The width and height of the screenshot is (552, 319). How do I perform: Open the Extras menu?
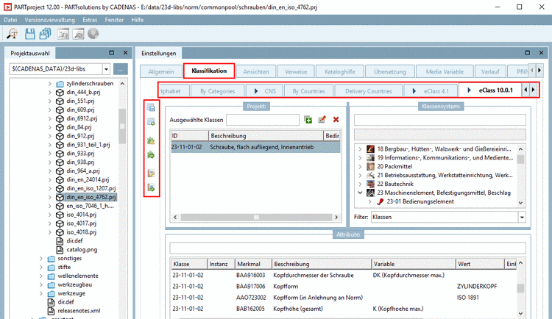90,20
